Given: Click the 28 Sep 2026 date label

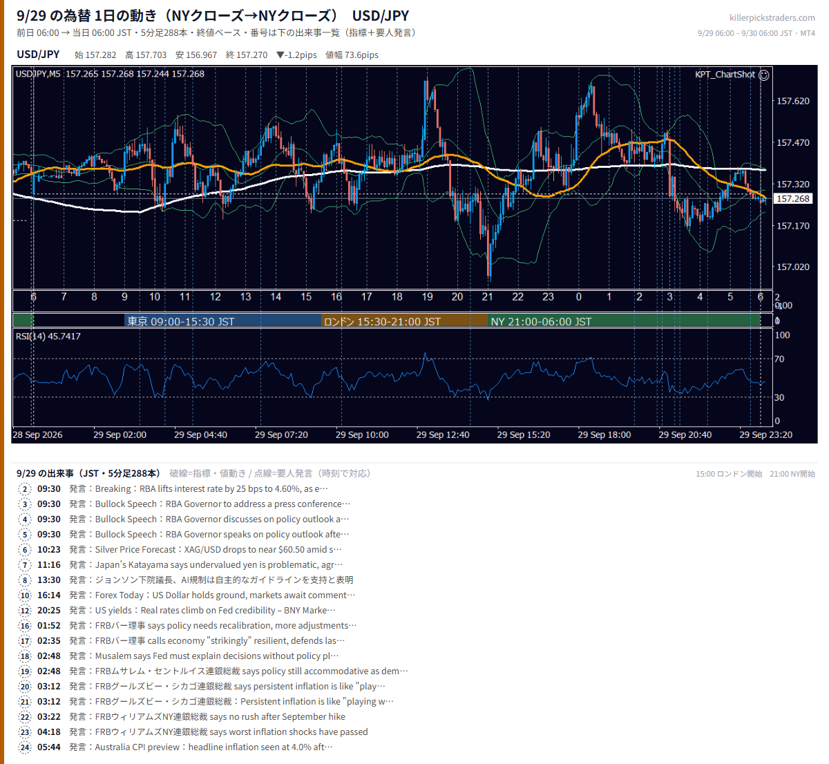Looking at the screenshot, I should (x=37, y=434).
